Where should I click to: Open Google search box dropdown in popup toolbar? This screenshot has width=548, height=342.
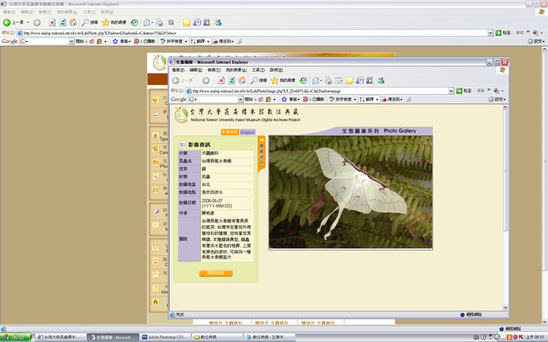240,99
